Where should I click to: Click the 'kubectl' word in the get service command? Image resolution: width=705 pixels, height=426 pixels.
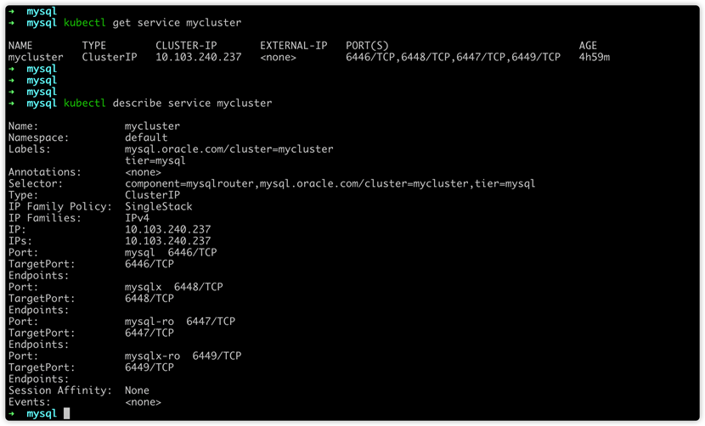pyautogui.click(x=85, y=22)
